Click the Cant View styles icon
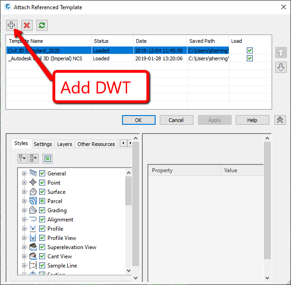Screen dimensions: 291x285 pyautogui.click(x=33, y=256)
